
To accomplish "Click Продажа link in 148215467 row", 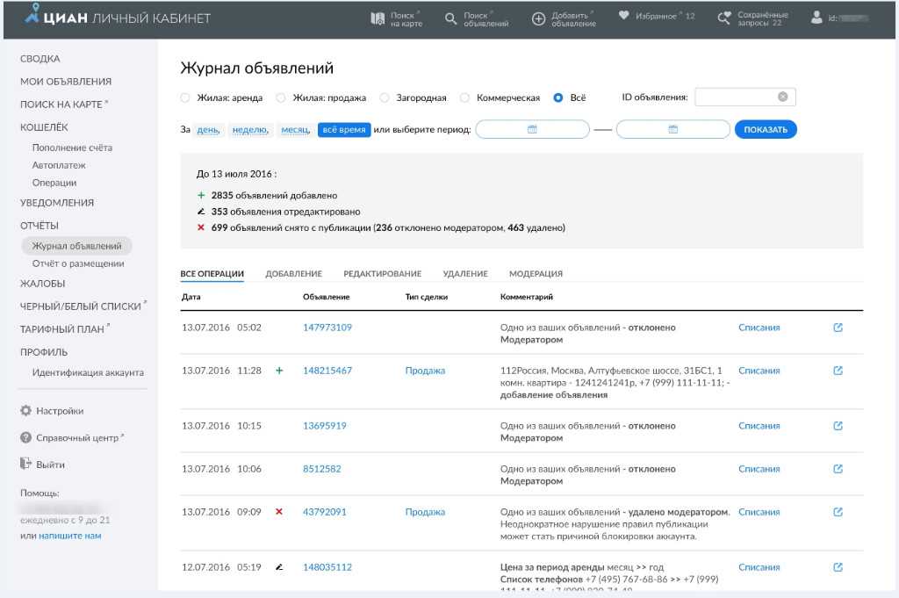I will (425, 371).
